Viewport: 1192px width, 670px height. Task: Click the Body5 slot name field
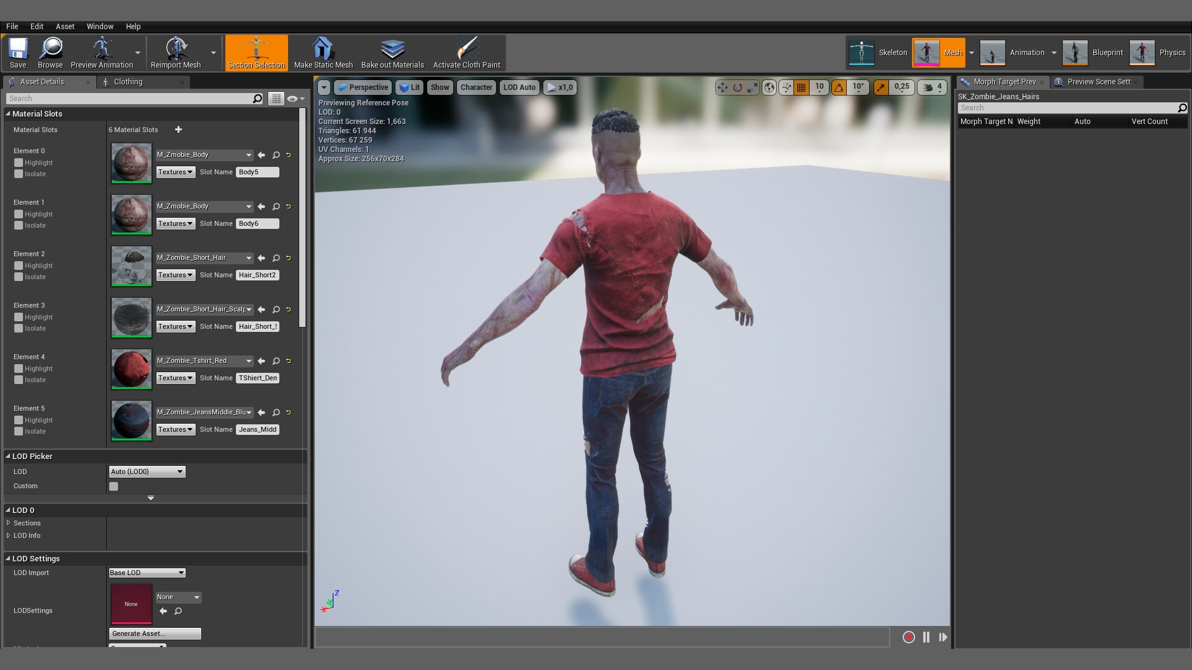click(257, 172)
